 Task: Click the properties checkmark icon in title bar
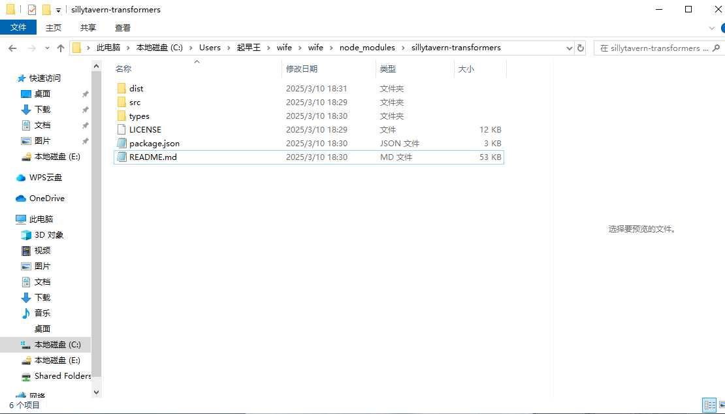tap(32, 10)
